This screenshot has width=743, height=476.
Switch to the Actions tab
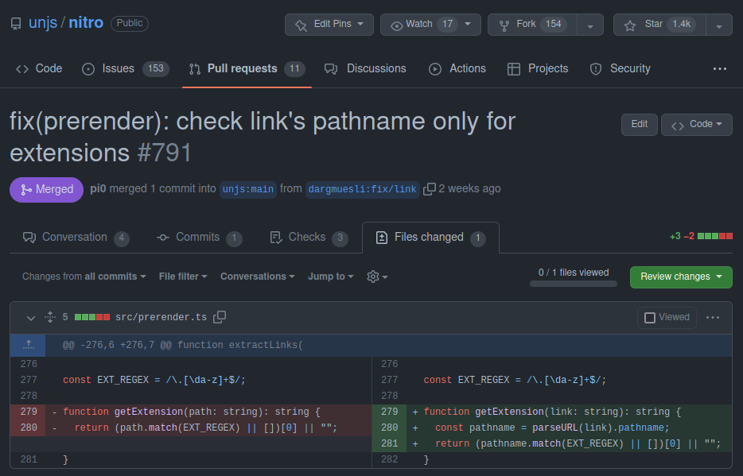tap(457, 68)
